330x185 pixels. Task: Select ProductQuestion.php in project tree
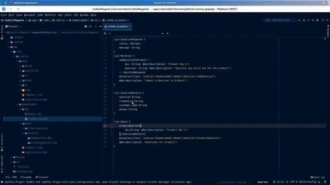pyautogui.click(x=42, y=143)
